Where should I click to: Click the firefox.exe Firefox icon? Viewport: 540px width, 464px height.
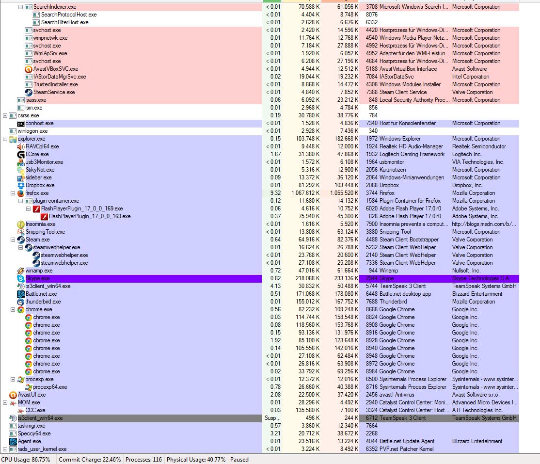point(21,193)
